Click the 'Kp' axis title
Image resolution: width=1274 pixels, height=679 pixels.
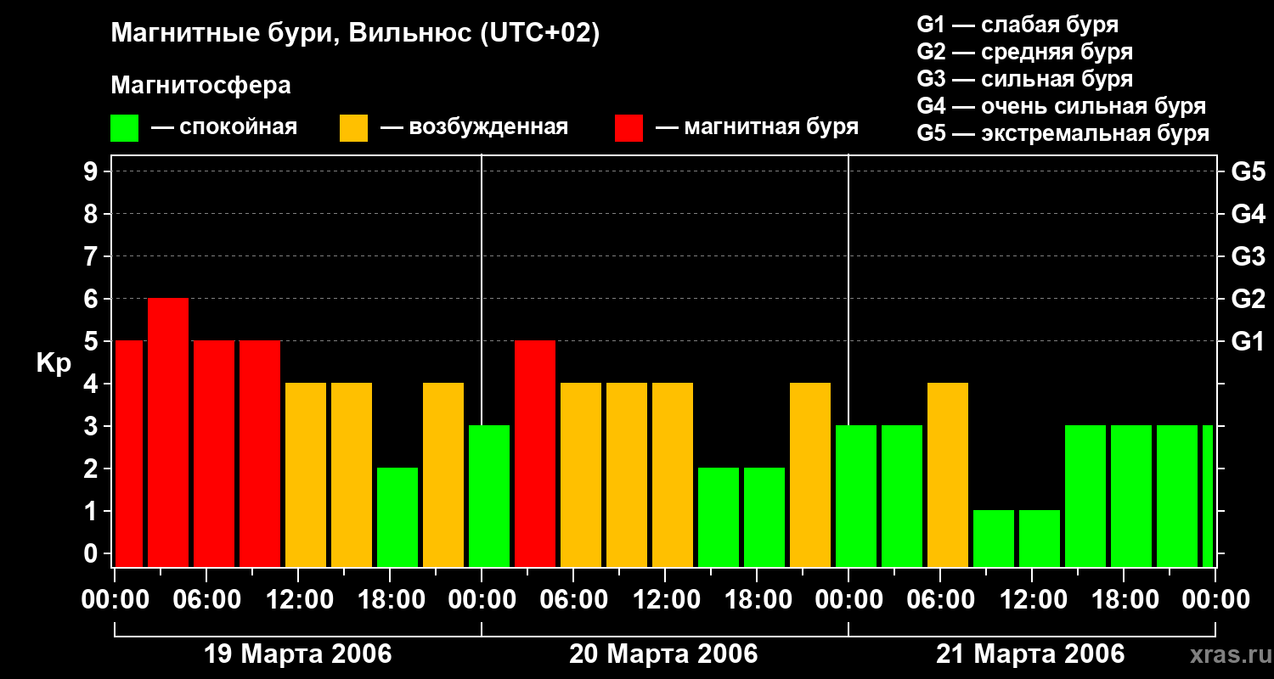pos(54,363)
